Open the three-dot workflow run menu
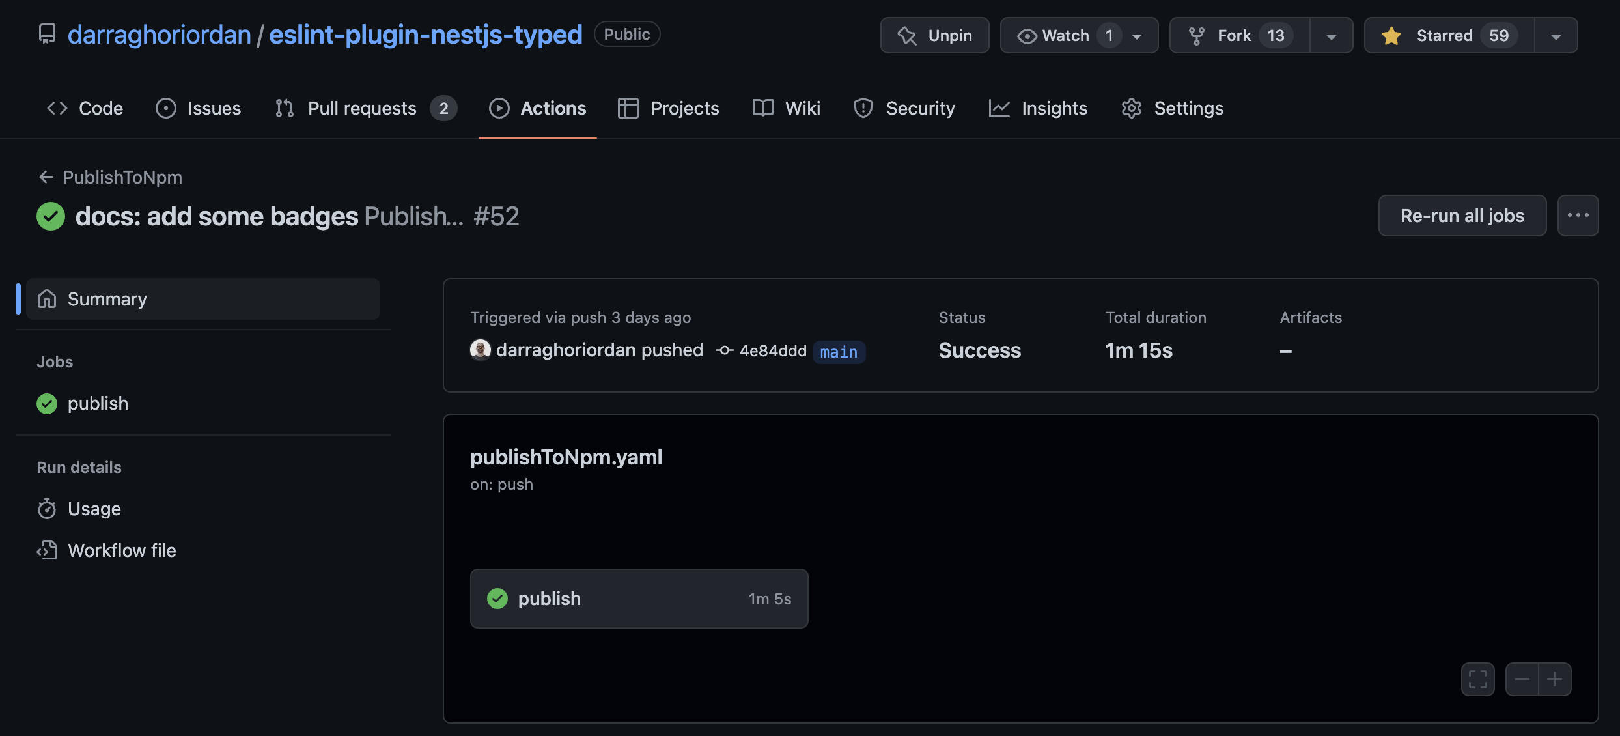Image resolution: width=1620 pixels, height=736 pixels. 1578,216
